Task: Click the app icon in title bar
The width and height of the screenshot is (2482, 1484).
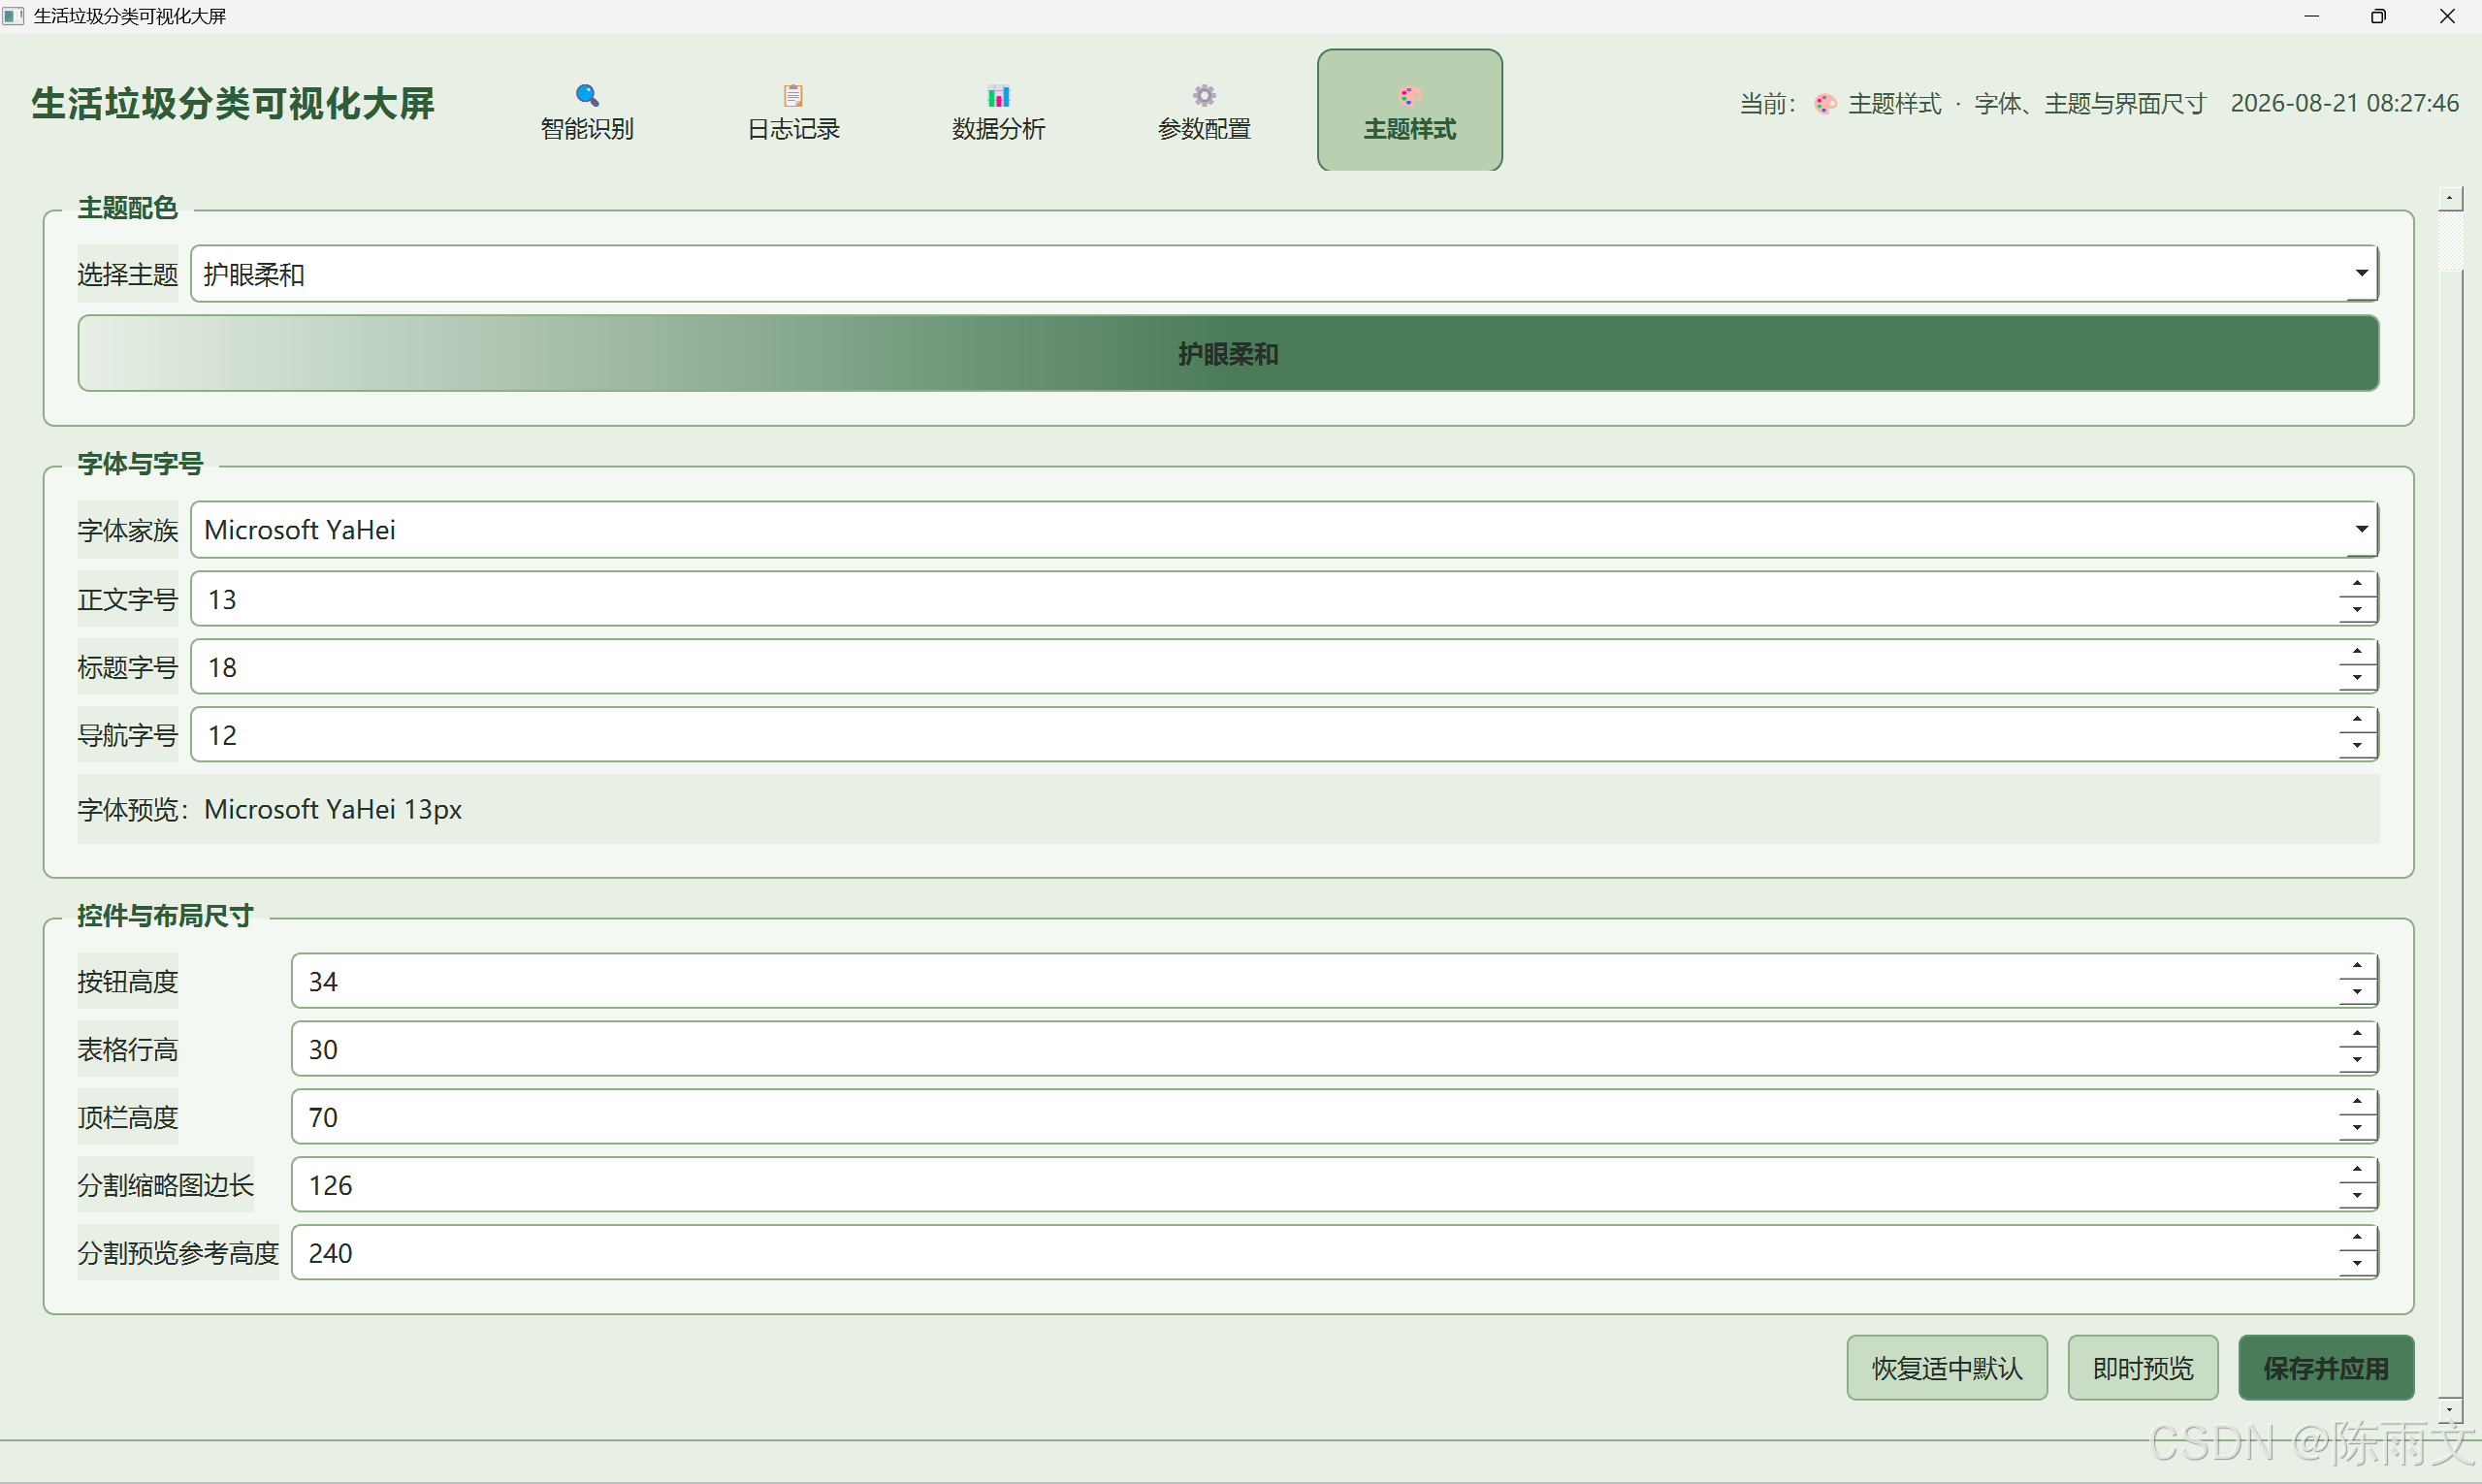Action: [13, 16]
